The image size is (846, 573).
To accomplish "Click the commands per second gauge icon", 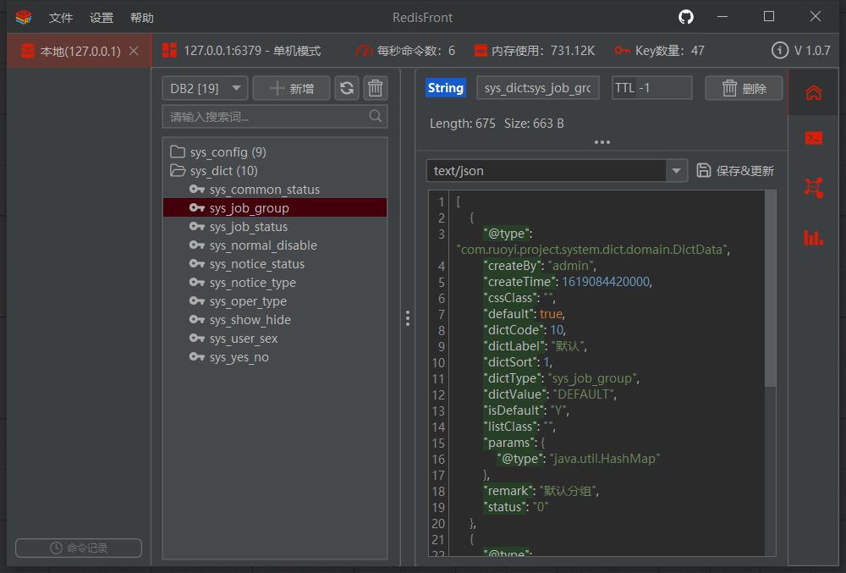I will click(x=364, y=51).
